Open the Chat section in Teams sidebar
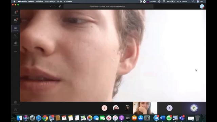 click(15, 20)
